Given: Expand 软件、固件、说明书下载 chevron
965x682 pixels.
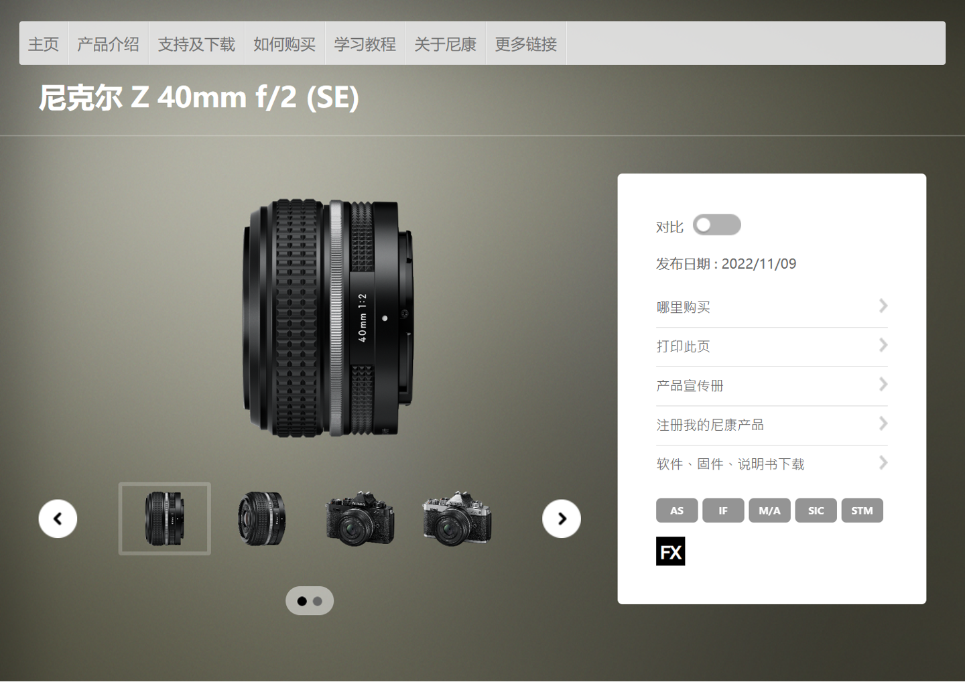Looking at the screenshot, I should (x=883, y=463).
